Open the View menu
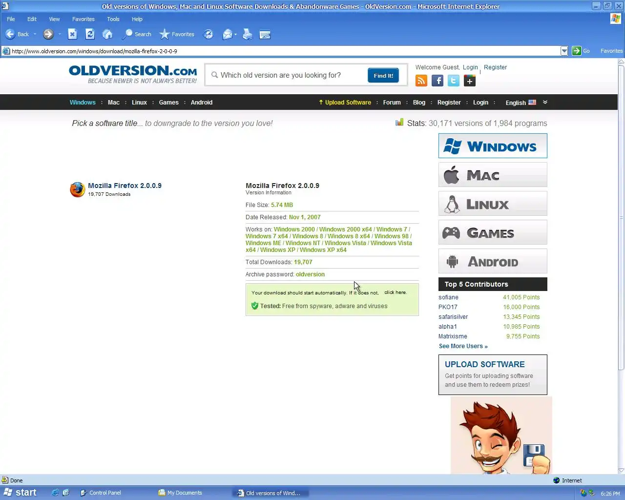This screenshot has width=625, height=500. click(54, 19)
